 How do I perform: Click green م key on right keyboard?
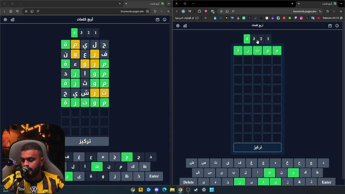click(293, 172)
